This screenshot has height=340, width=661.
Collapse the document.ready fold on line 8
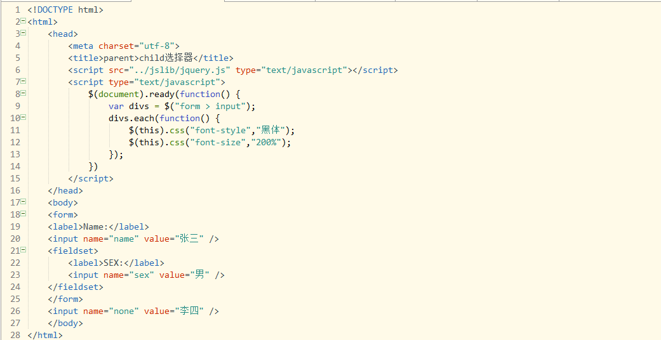[x=23, y=93]
